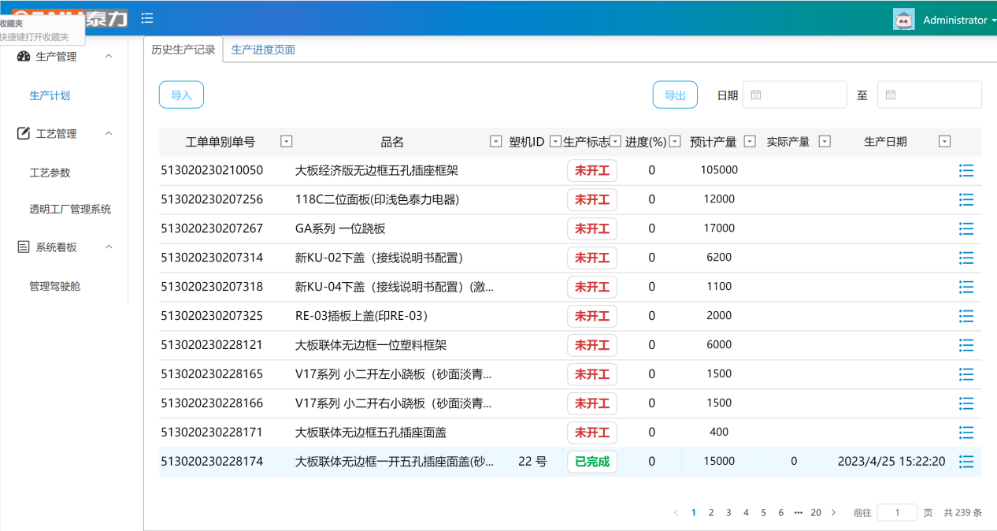Go to page 5
This screenshot has width=997, height=531.
point(764,512)
